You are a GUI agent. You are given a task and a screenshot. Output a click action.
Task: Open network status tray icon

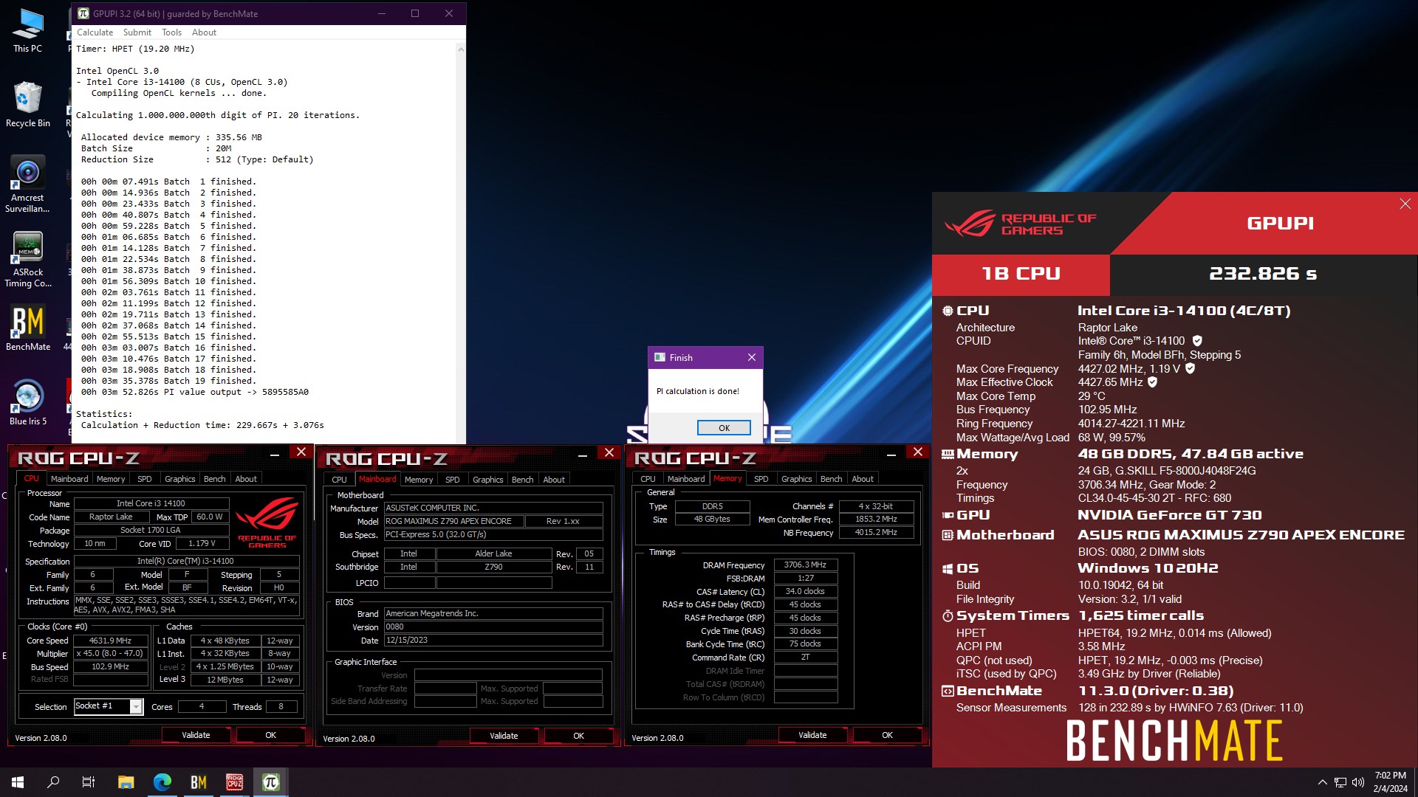click(1340, 782)
